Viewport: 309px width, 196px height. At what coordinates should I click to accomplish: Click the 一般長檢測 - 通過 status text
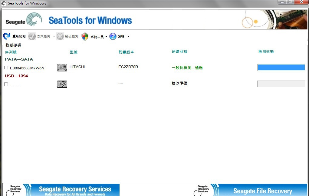point(187,68)
